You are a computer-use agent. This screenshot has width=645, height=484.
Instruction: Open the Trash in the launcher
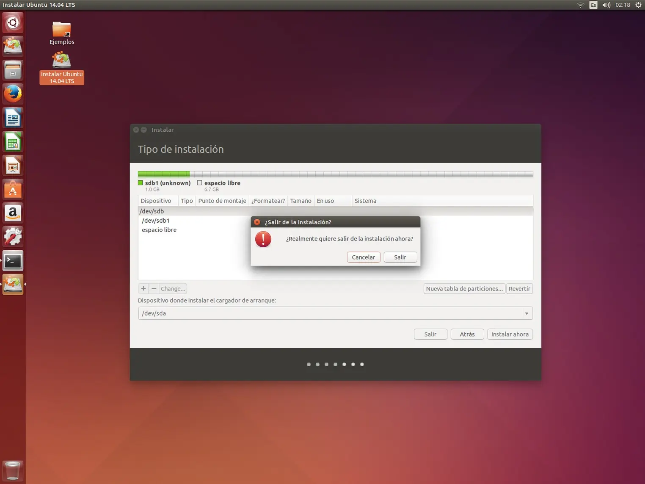[13, 470]
